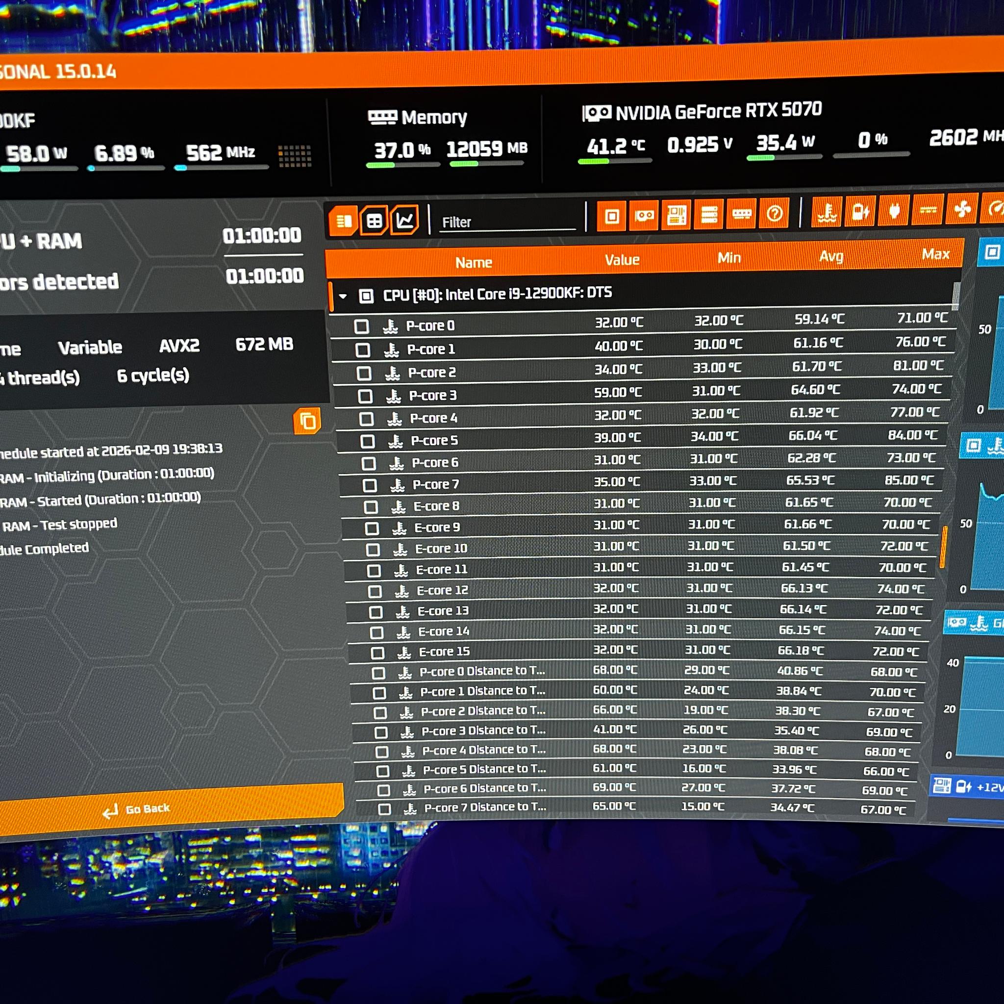Select the P-core 6 row label

[435, 463]
